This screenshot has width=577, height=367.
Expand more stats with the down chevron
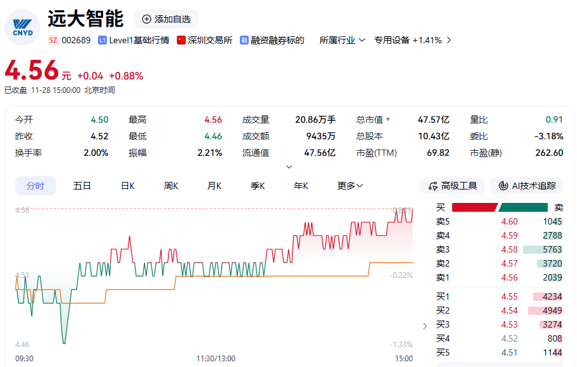(x=289, y=167)
